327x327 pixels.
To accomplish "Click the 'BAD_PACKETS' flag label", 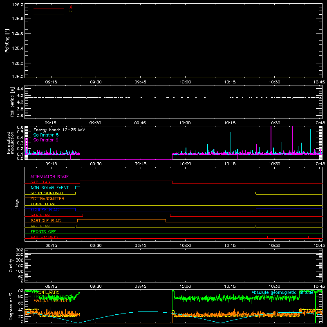I will (45, 237).
